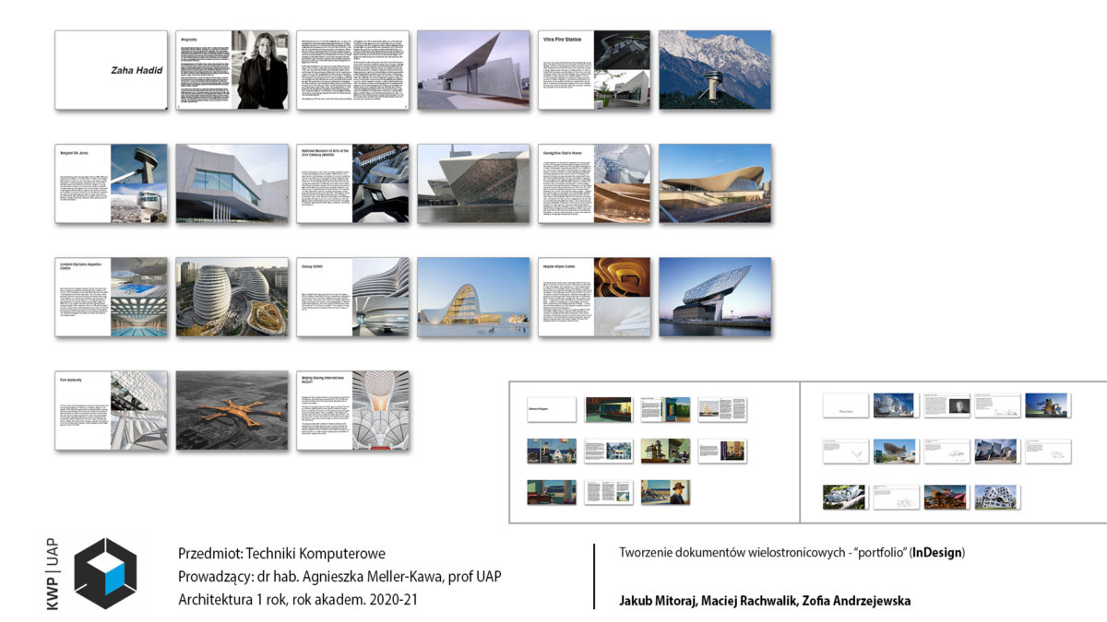Select the Vitra Fire Station concrete building photo

click(473, 70)
